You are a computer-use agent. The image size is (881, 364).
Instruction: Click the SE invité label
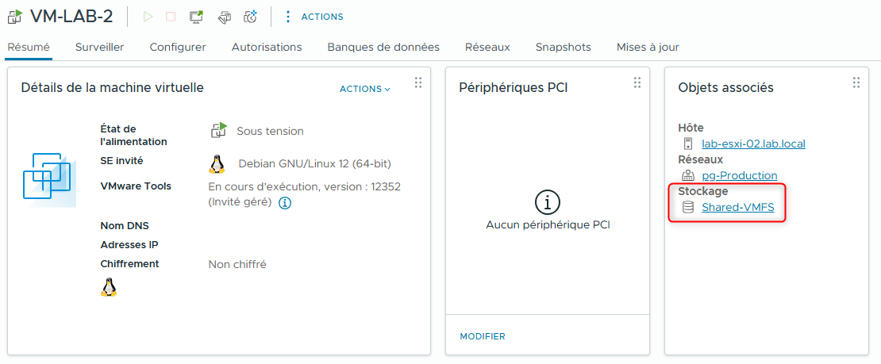[x=122, y=161]
